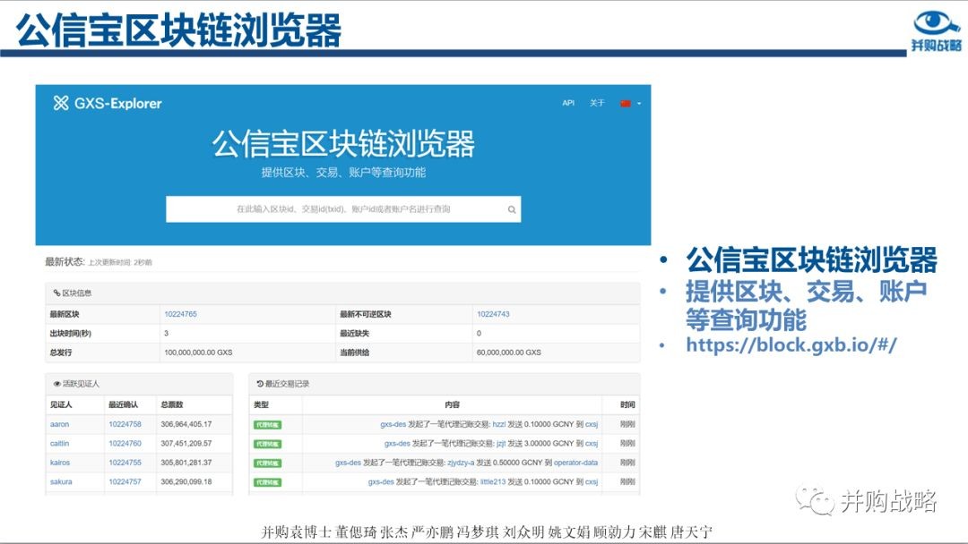The image size is (968, 544).
Task: Click total supply 100,000,000.00 GXS value
Action: tap(198, 353)
